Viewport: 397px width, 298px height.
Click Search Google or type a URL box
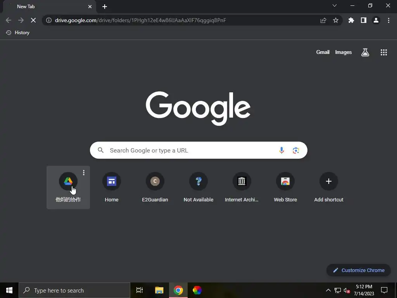click(198, 150)
